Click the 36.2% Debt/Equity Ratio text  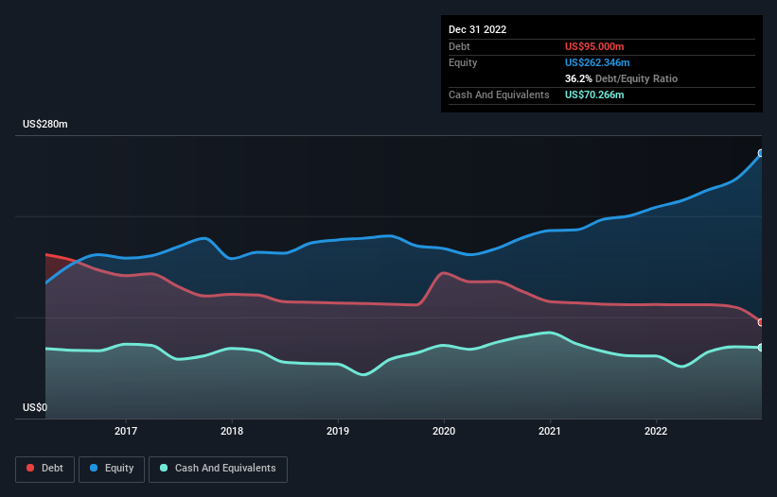tap(622, 78)
